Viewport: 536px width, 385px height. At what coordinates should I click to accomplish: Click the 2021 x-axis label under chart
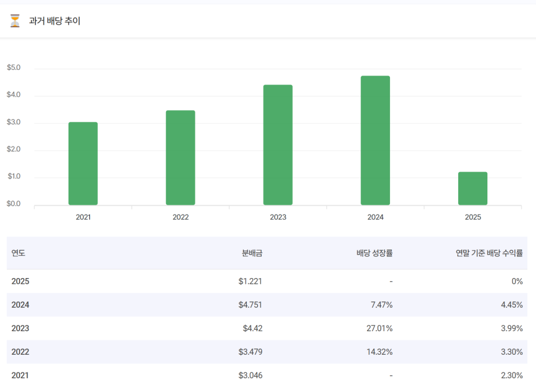[x=83, y=217]
